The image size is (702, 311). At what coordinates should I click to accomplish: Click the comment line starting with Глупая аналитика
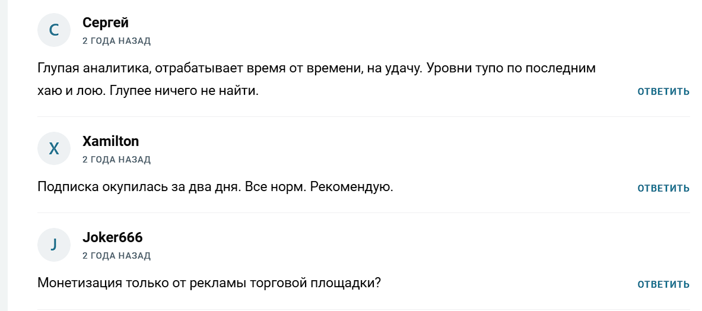coord(316,68)
